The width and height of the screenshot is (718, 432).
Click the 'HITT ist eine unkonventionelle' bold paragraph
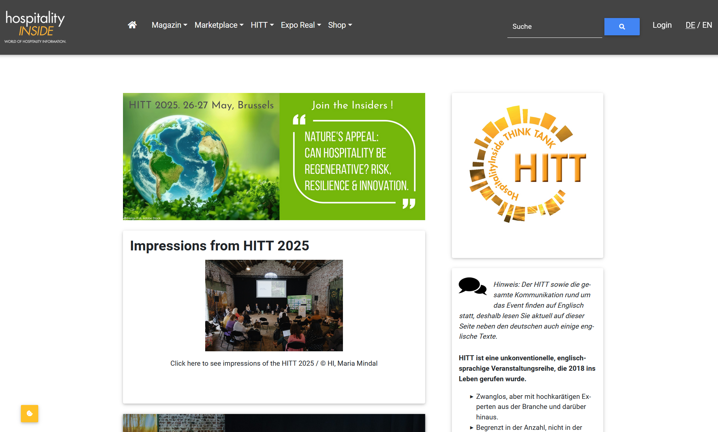(x=527, y=368)
